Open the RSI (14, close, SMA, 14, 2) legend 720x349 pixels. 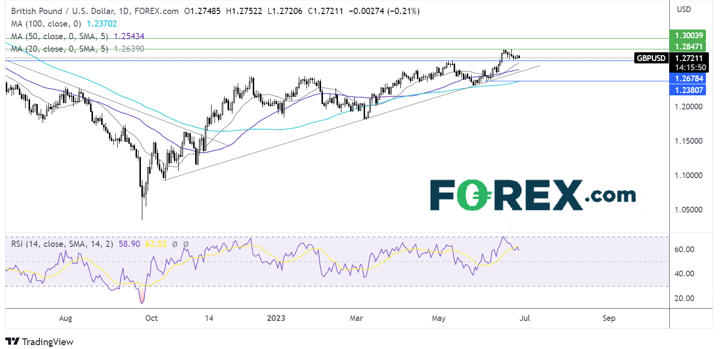pyautogui.click(x=63, y=244)
